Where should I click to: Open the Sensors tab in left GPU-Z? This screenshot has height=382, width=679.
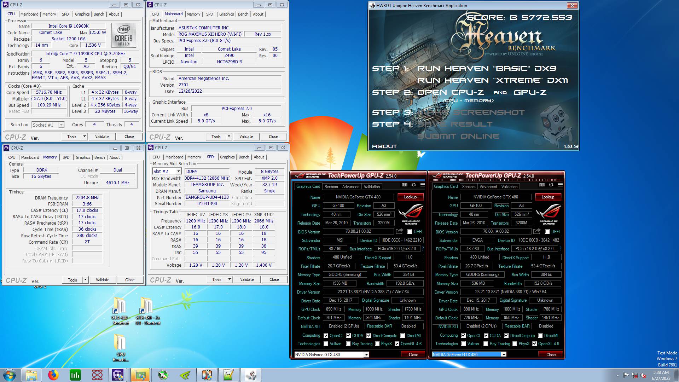coord(331,186)
